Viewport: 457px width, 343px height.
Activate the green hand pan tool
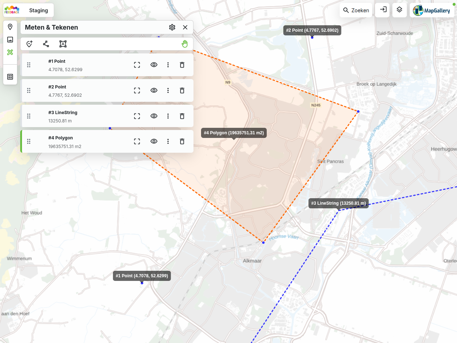185,44
